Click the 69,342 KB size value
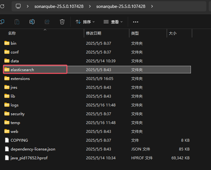The width and height of the screenshot is (211, 170). pos(181,158)
